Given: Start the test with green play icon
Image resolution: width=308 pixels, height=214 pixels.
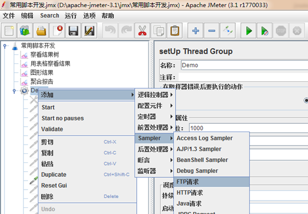Looking at the screenshot, I should [x=249, y=31].
